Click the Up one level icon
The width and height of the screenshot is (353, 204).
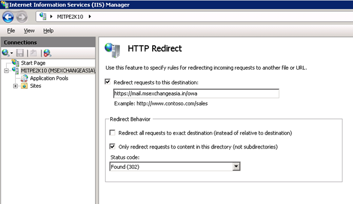tap(33, 53)
